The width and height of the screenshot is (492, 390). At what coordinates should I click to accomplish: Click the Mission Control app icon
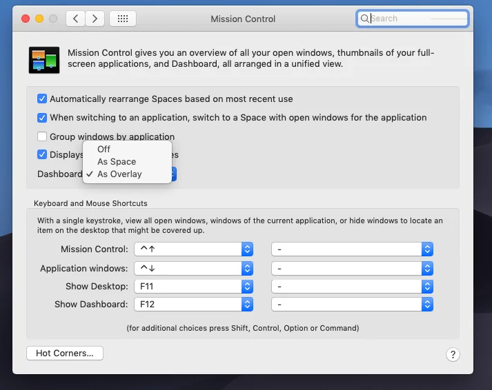point(43,60)
